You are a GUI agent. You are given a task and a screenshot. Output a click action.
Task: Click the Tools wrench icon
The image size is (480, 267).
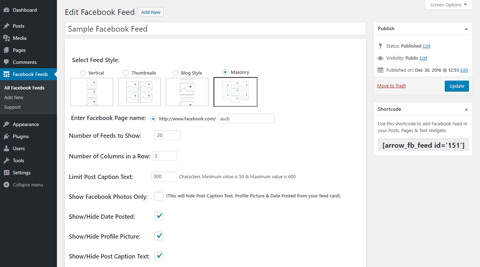[6, 160]
